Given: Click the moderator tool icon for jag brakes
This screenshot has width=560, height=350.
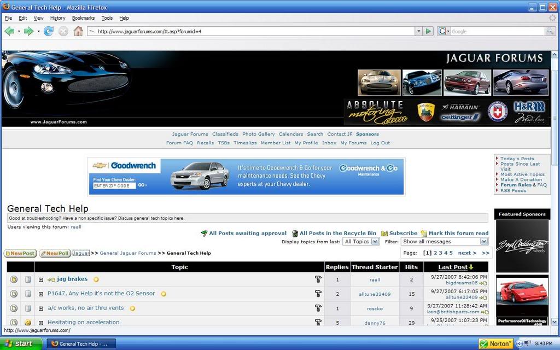Looking at the screenshot, I should (x=318, y=279).
